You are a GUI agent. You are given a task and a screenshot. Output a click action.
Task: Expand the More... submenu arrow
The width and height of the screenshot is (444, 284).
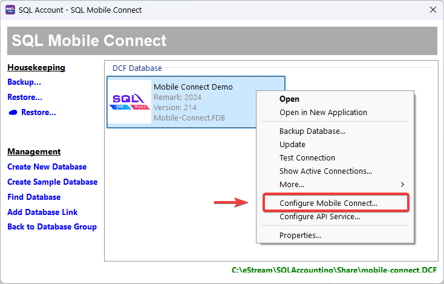[x=403, y=184]
